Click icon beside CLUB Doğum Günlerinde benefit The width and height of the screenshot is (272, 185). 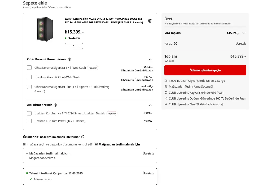[166, 98]
